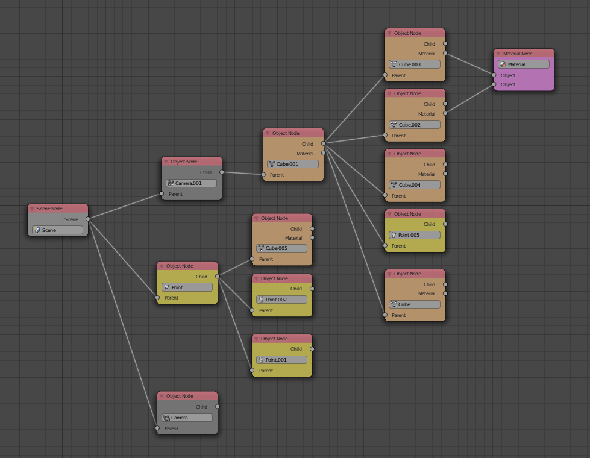Click the camera icon beside Camera.001

point(171,183)
